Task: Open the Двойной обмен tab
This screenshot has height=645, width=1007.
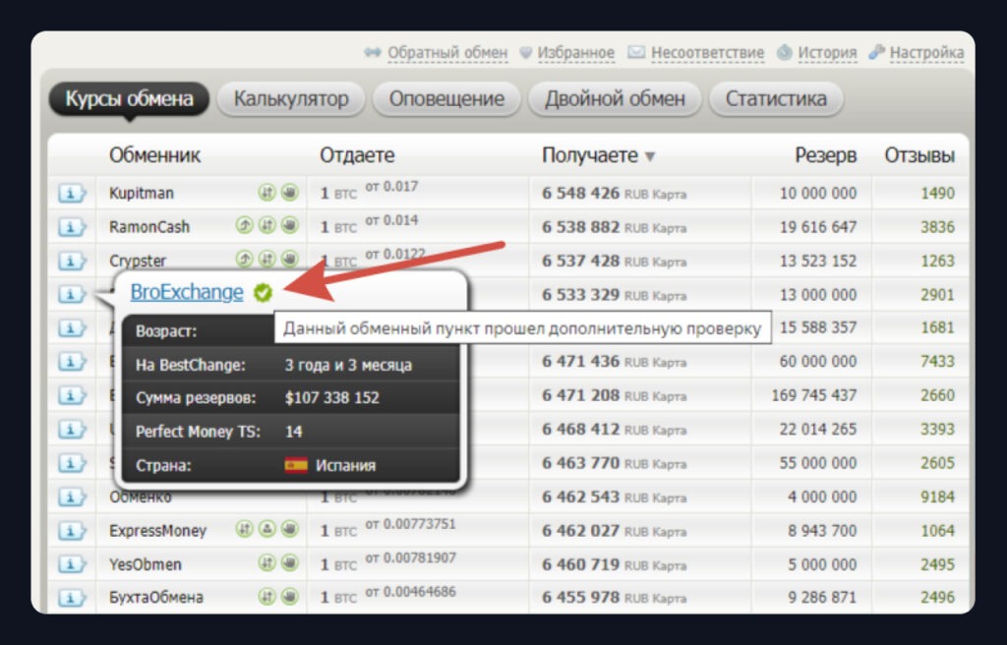Action: coord(615,99)
